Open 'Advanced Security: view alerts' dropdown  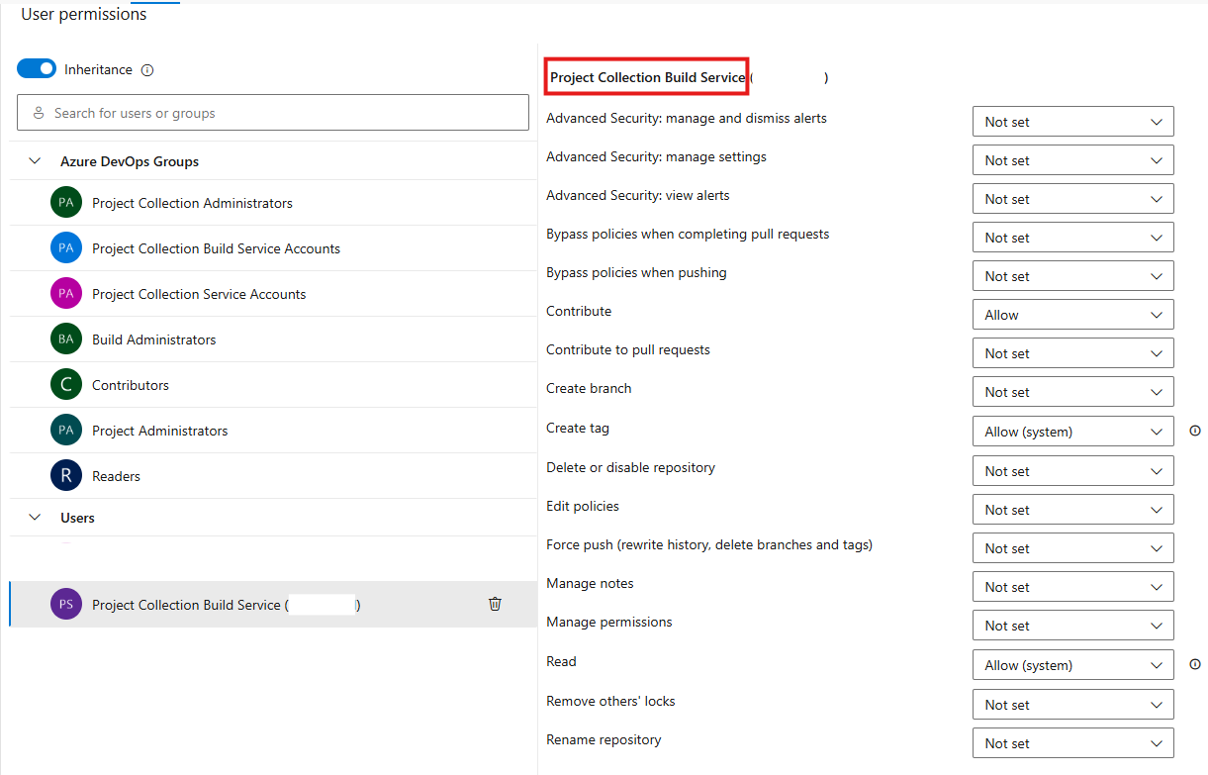coord(1073,199)
